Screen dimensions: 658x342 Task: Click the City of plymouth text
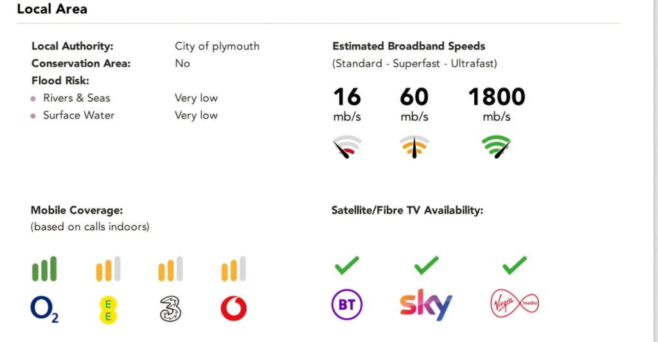[217, 46]
